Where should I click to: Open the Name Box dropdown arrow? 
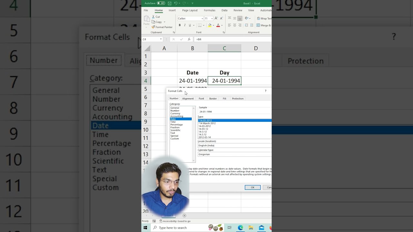(x=161, y=39)
